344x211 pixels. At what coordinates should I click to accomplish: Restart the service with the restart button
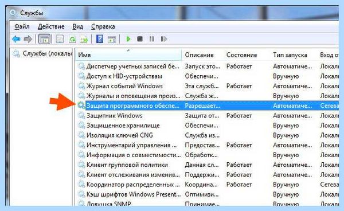tap(164, 39)
